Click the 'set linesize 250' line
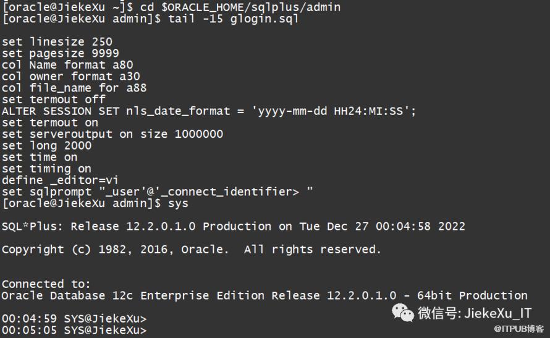The height and width of the screenshot is (338, 550). [x=57, y=42]
